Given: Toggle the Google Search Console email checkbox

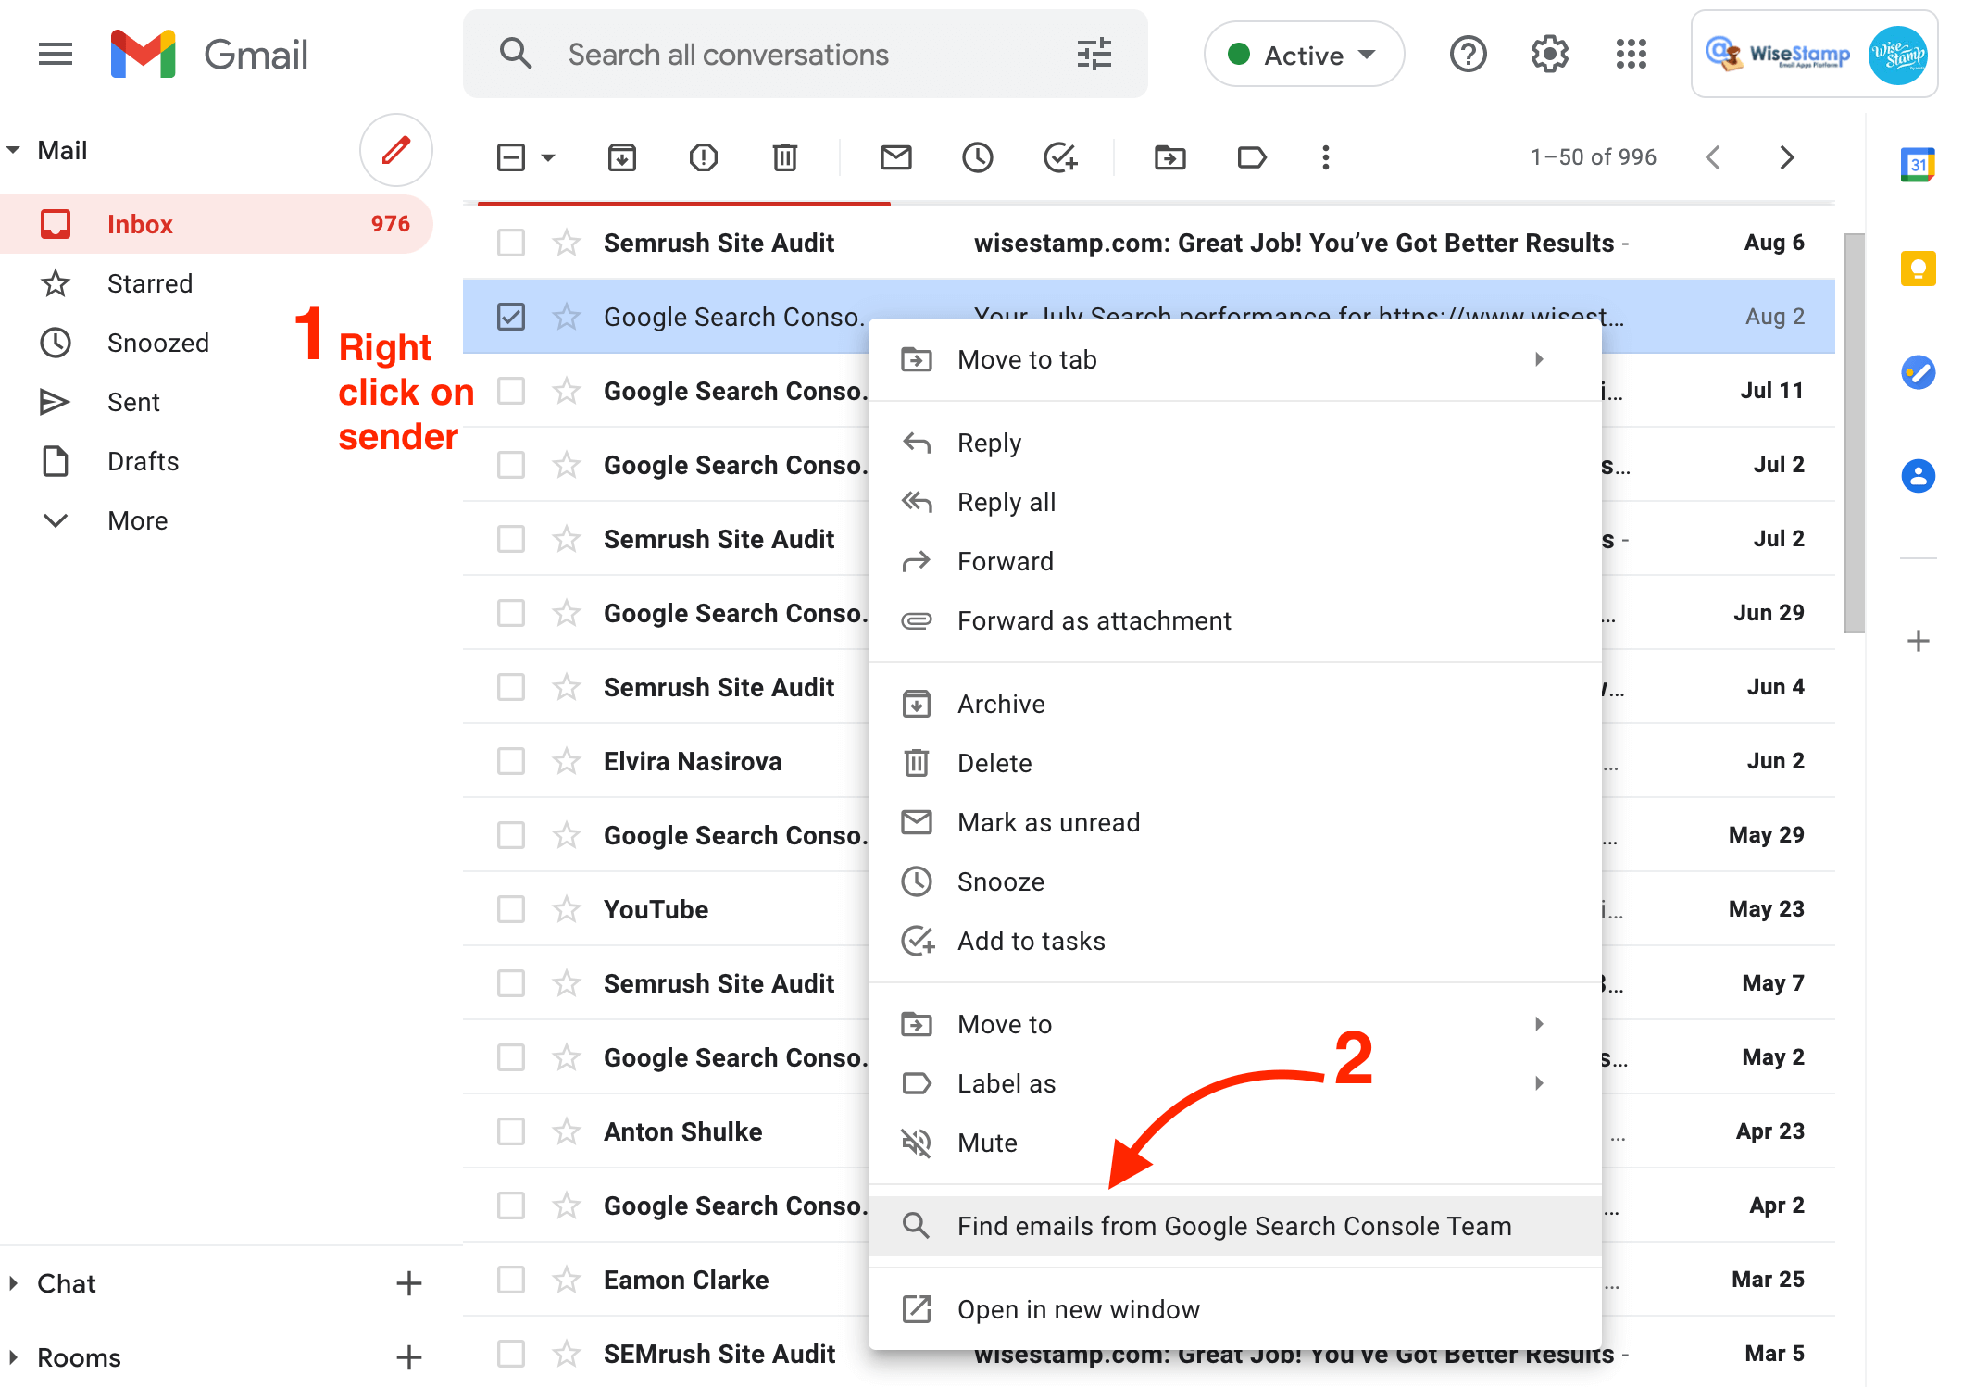Looking at the screenshot, I should (x=512, y=315).
